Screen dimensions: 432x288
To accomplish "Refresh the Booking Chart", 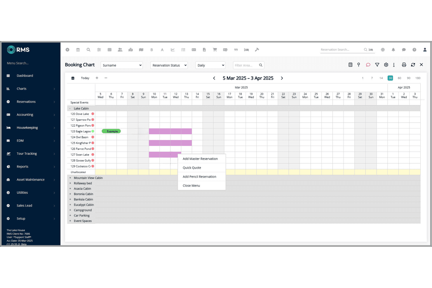I will click(413, 65).
